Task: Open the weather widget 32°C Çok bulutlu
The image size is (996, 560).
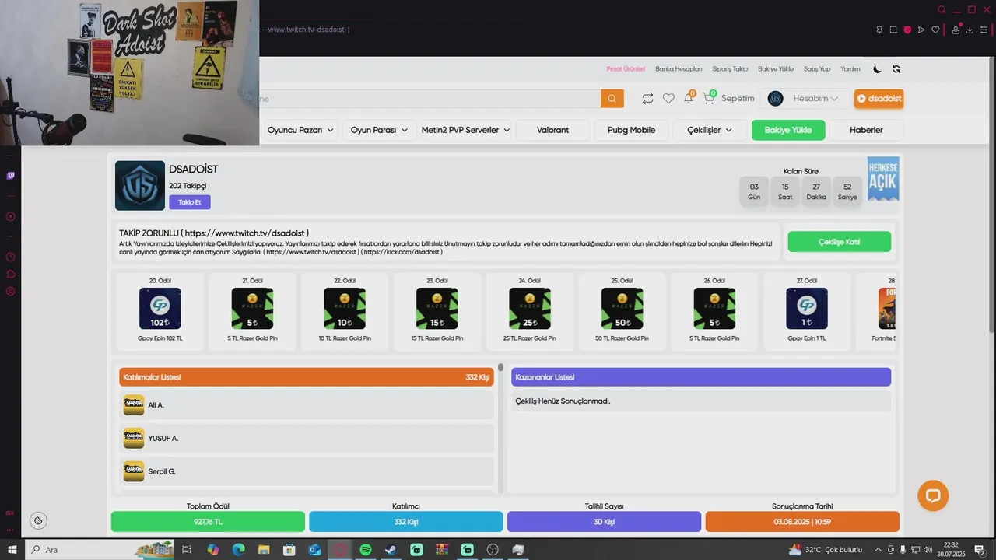Action: coord(825,550)
